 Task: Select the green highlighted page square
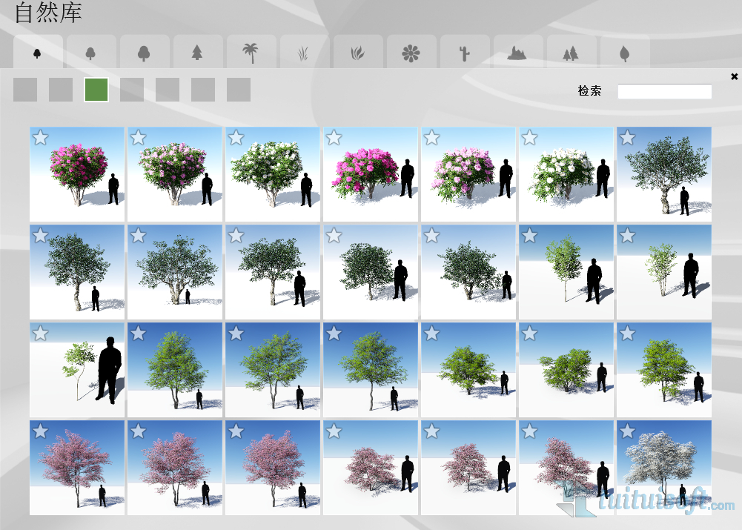click(x=96, y=90)
